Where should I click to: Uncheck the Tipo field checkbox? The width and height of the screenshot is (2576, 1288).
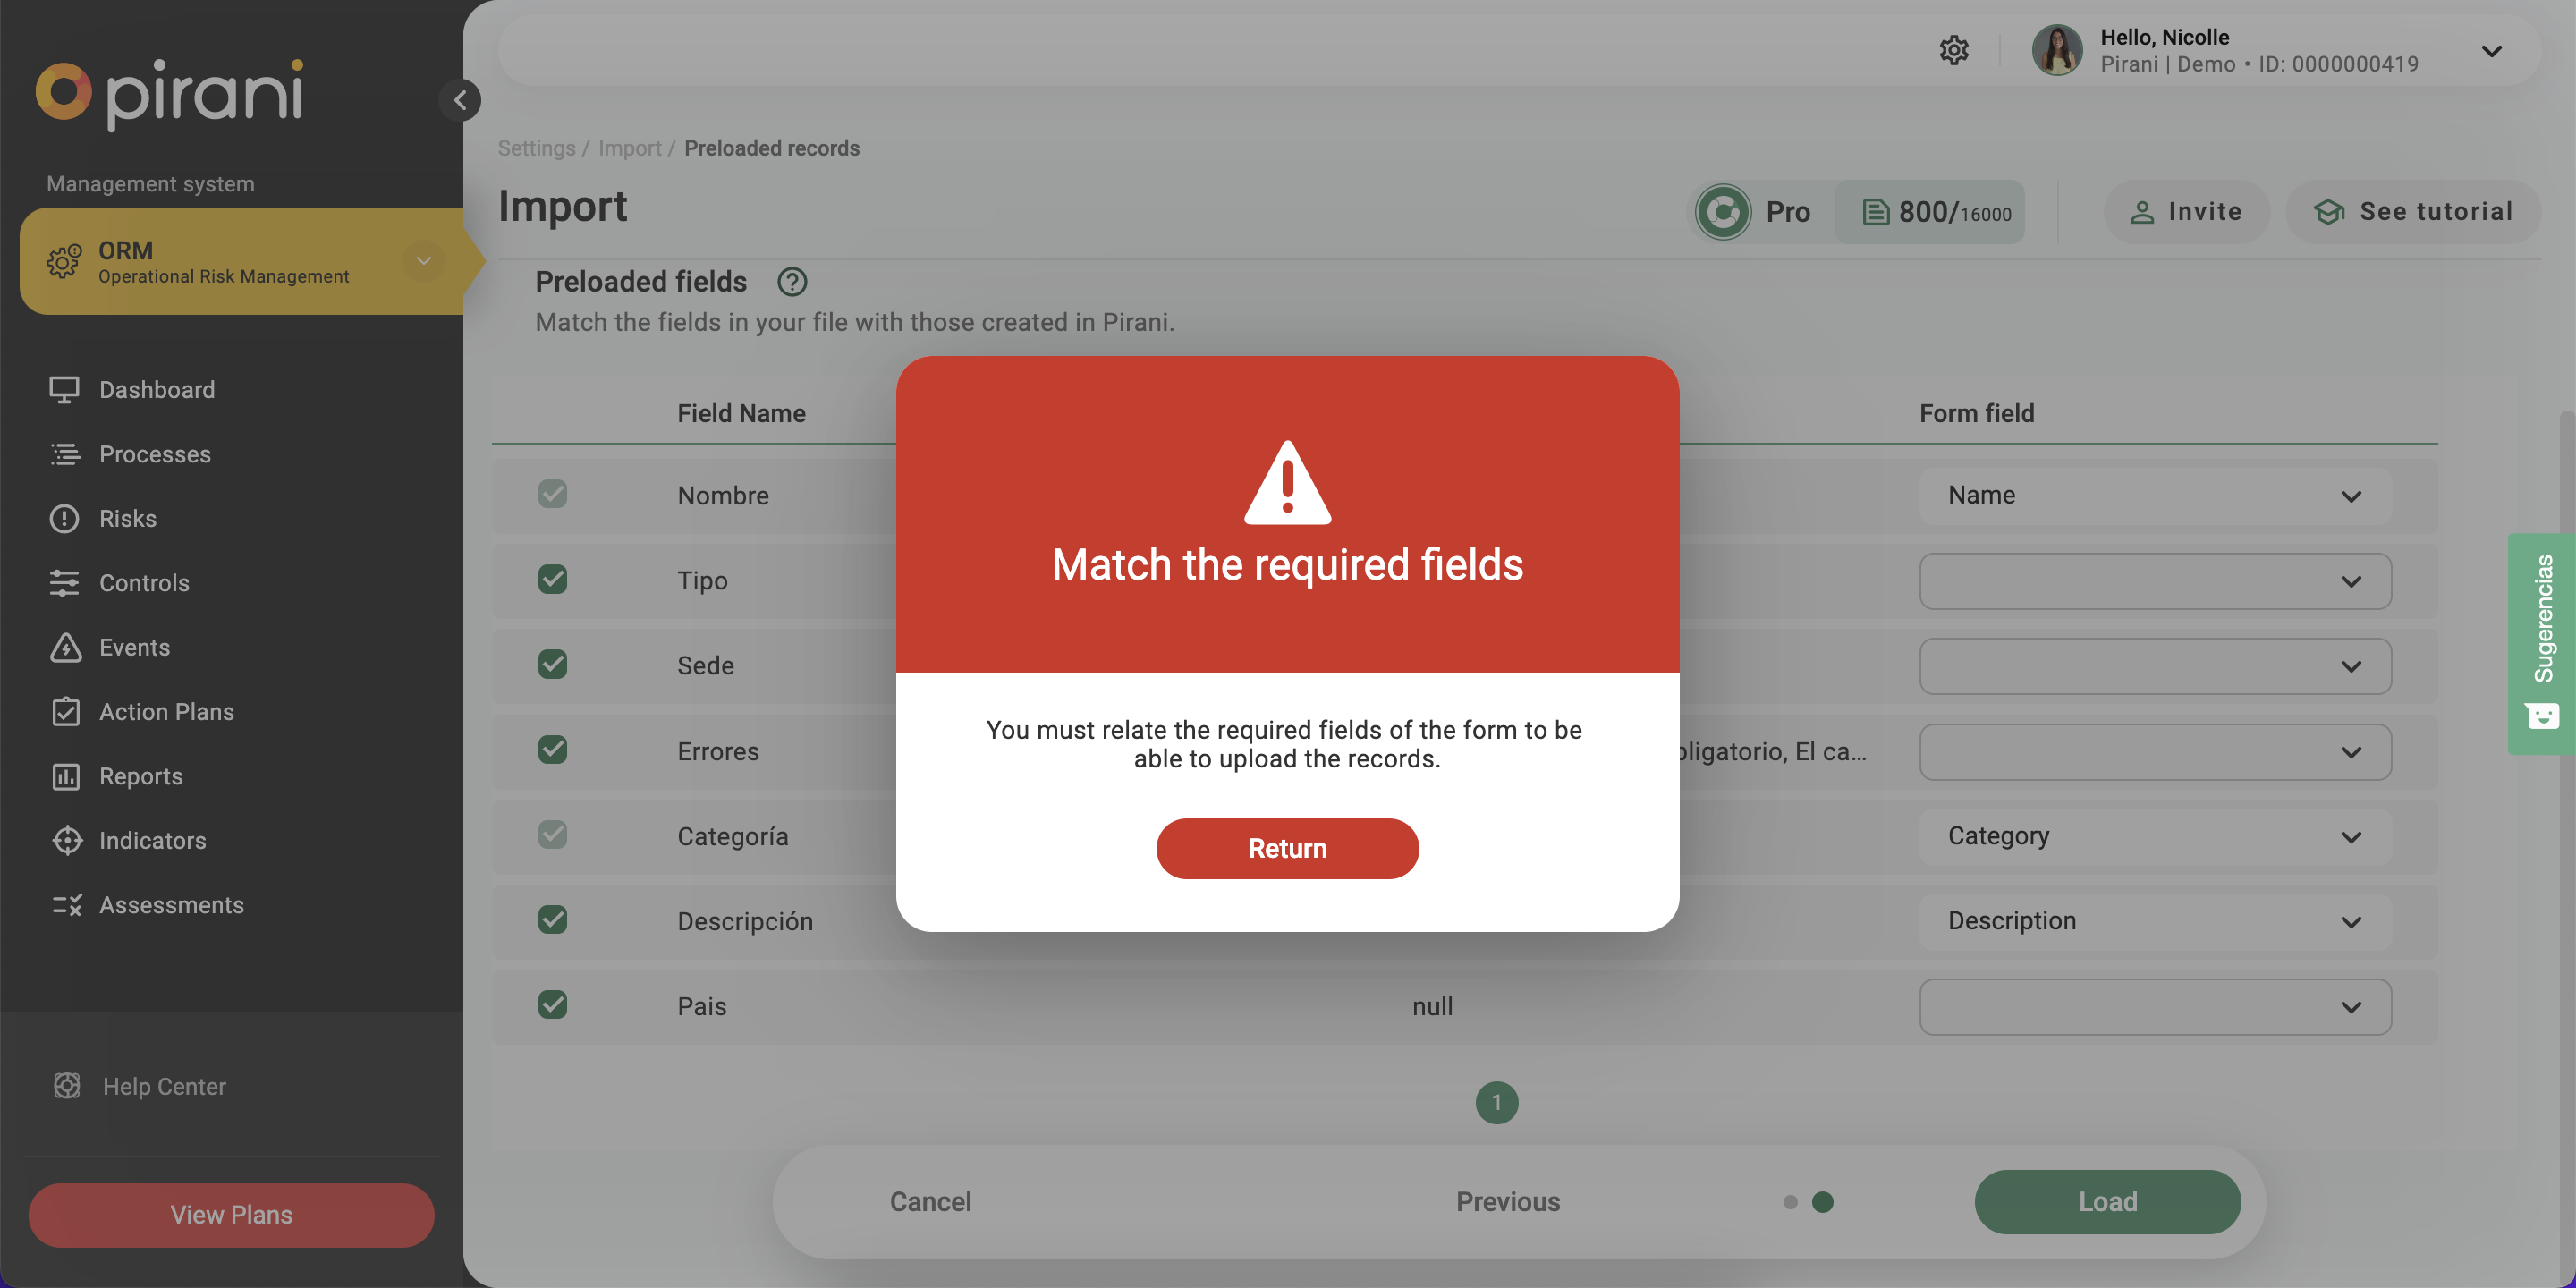[x=552, y=579]
